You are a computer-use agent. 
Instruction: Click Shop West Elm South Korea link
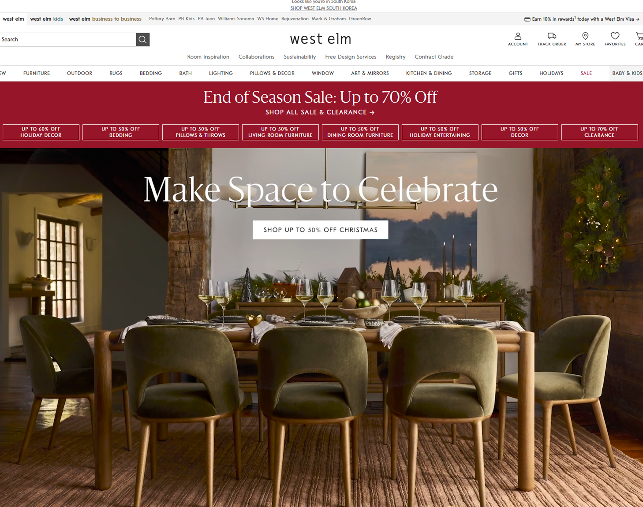[324, 8]
